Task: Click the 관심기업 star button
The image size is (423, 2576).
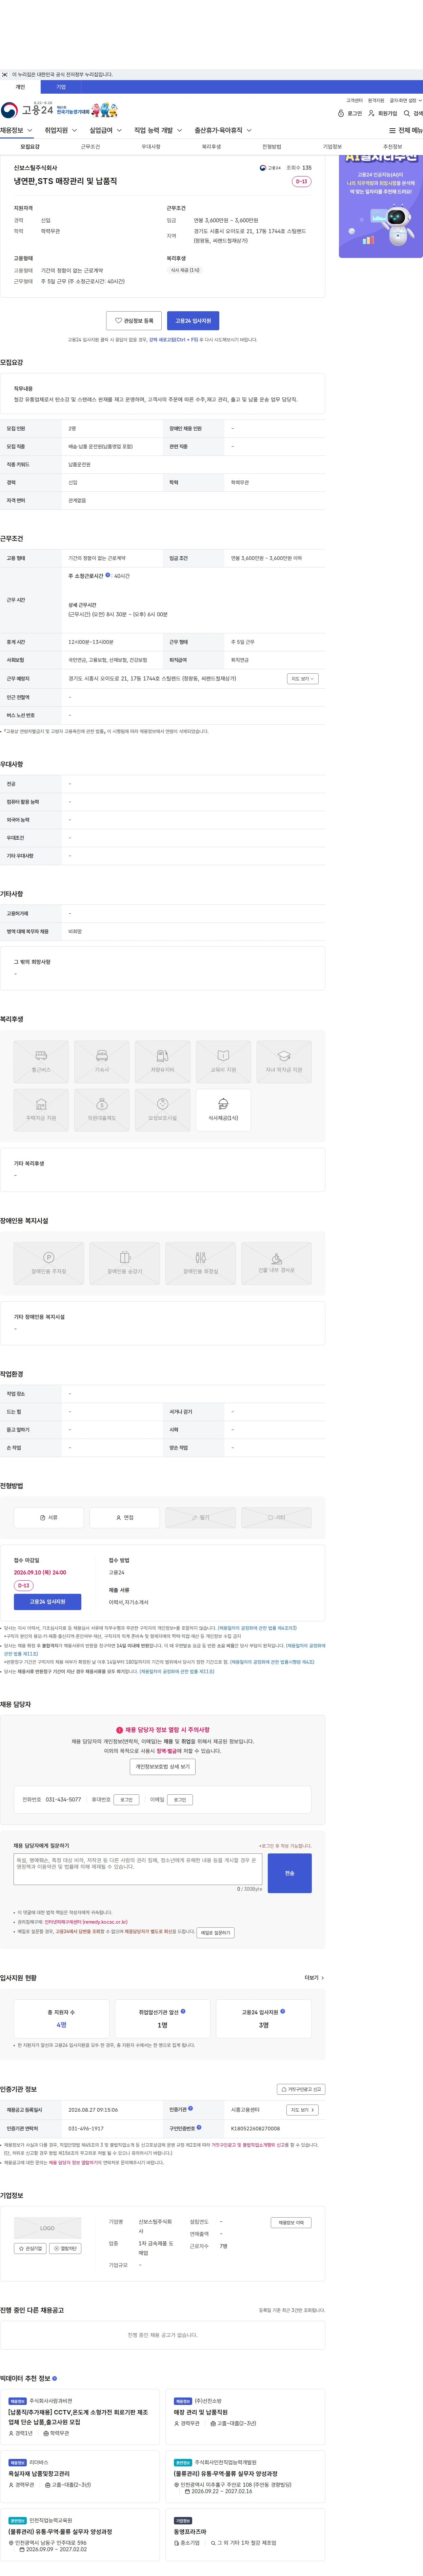Action: [30, 2248]
